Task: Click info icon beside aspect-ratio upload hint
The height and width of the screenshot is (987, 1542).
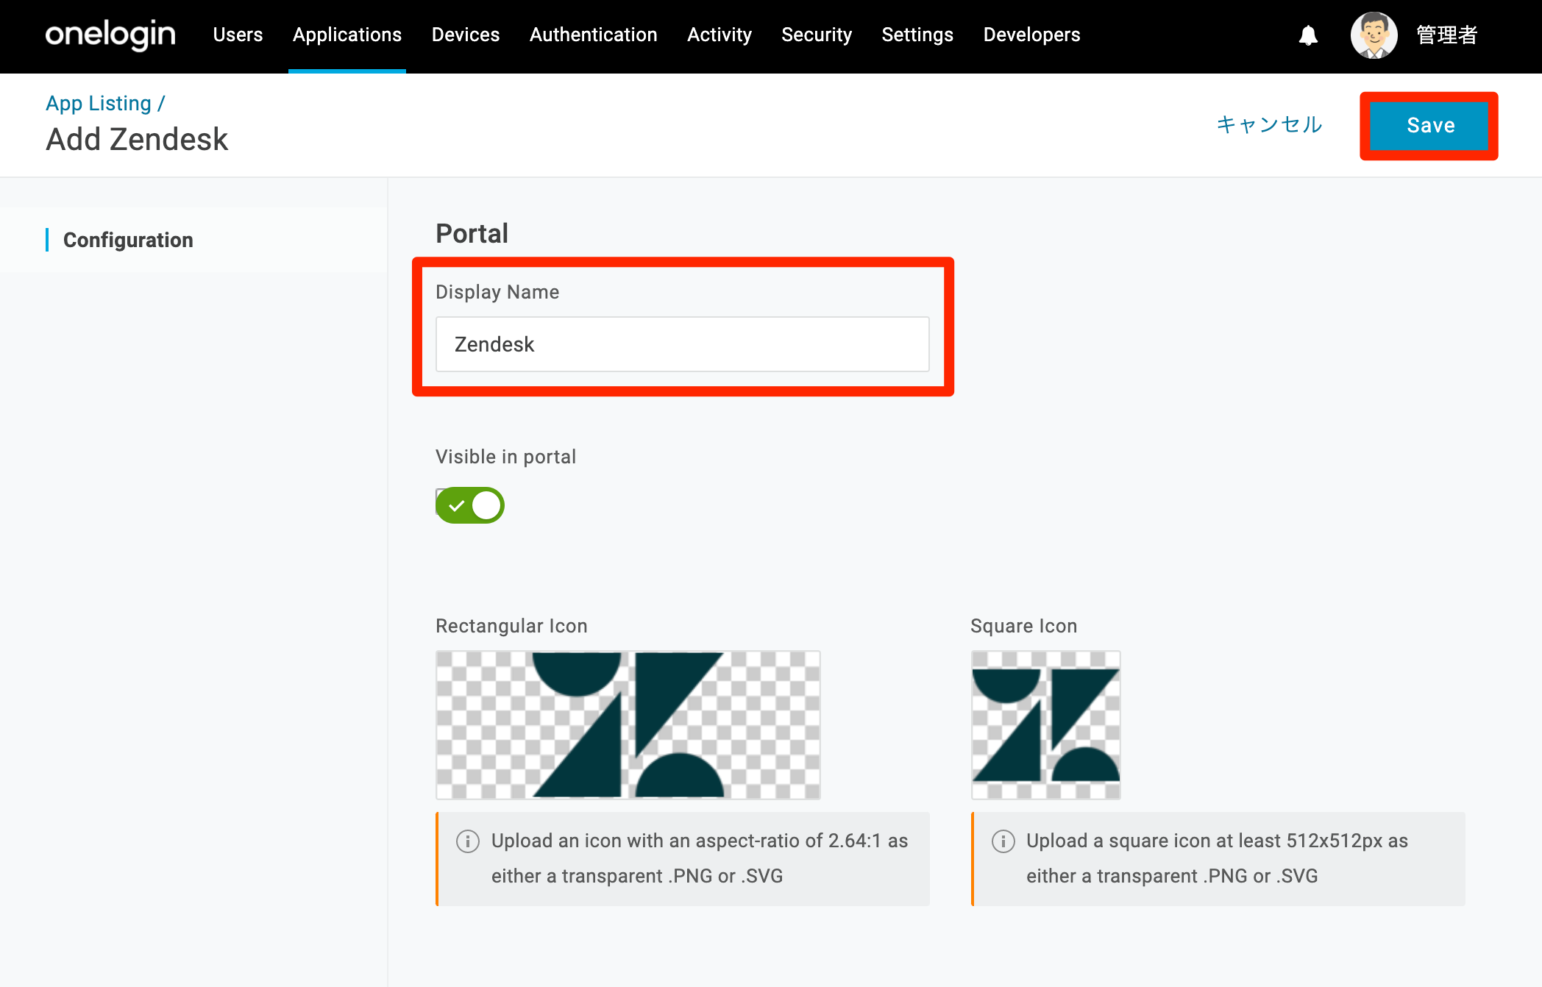Action: [468, 841]
